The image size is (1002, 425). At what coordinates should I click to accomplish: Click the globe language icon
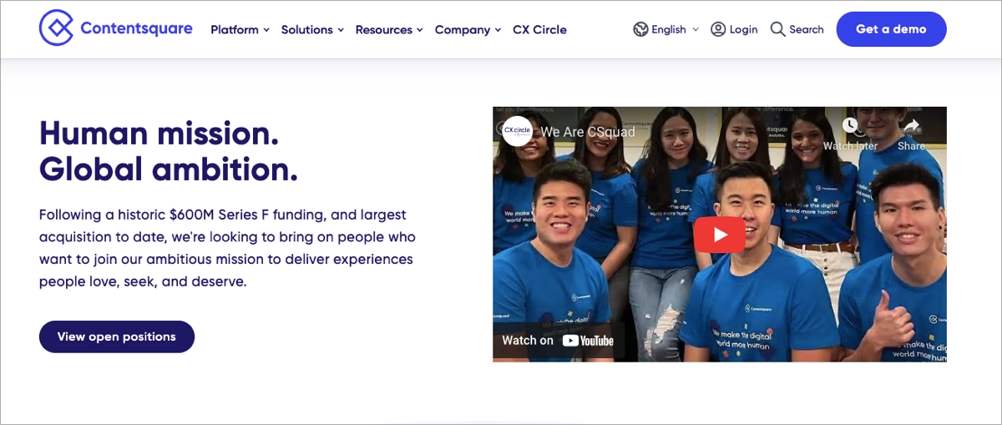[640, 29]
